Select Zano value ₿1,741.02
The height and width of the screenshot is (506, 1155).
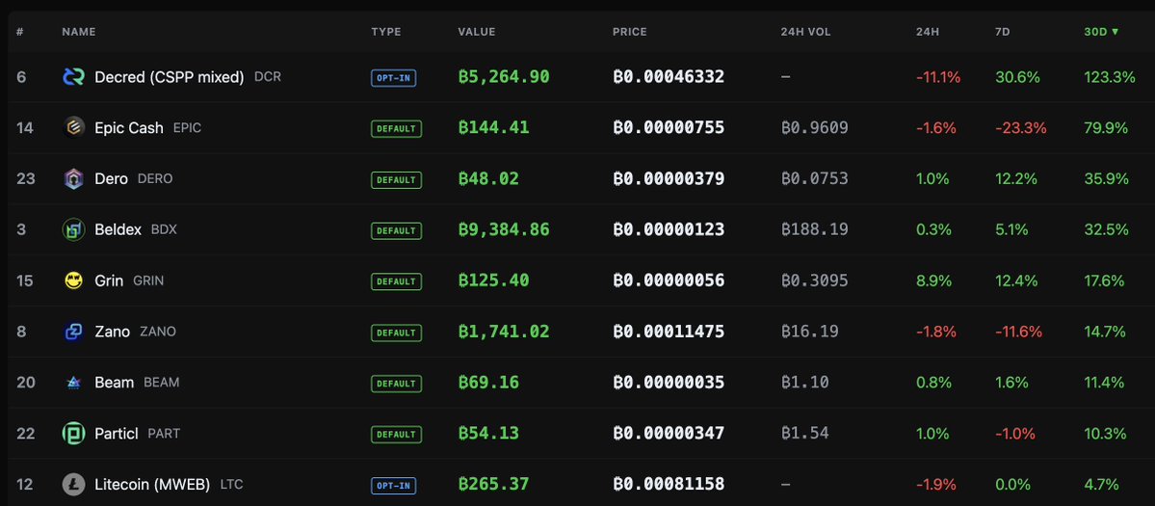(x=504, y=332)
